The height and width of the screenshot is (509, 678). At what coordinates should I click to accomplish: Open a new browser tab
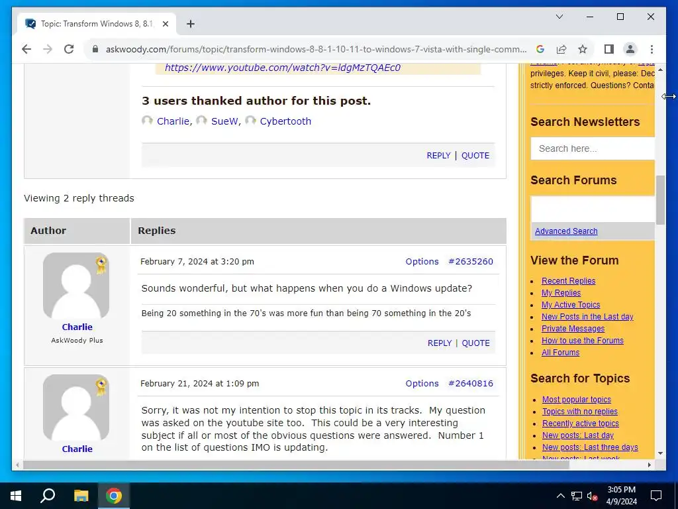point(190,24)
